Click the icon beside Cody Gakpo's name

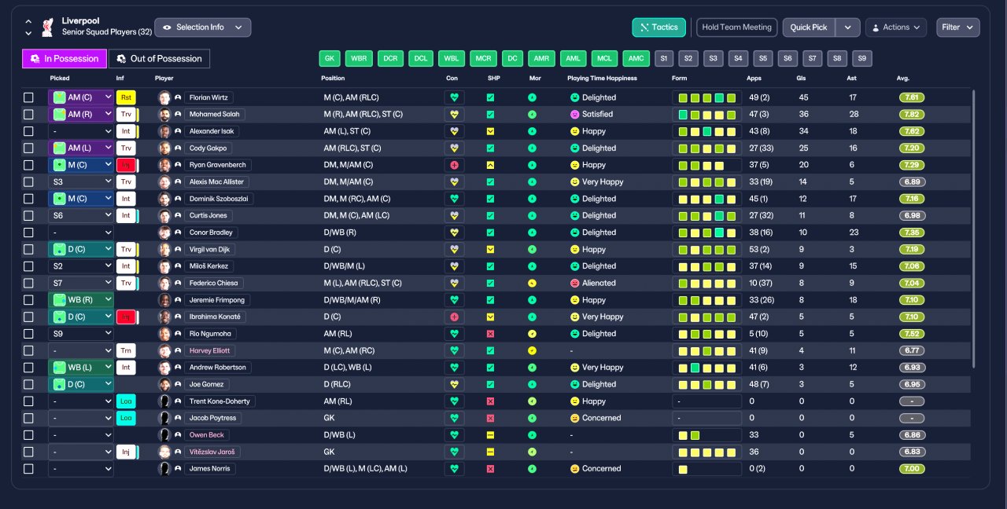tap(178, 148)
